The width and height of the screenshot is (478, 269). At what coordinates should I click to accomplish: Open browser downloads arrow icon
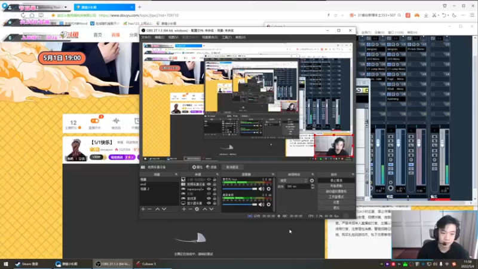[426, 16]
